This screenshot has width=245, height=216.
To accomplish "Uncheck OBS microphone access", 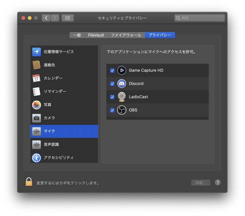I will [112, 110].
